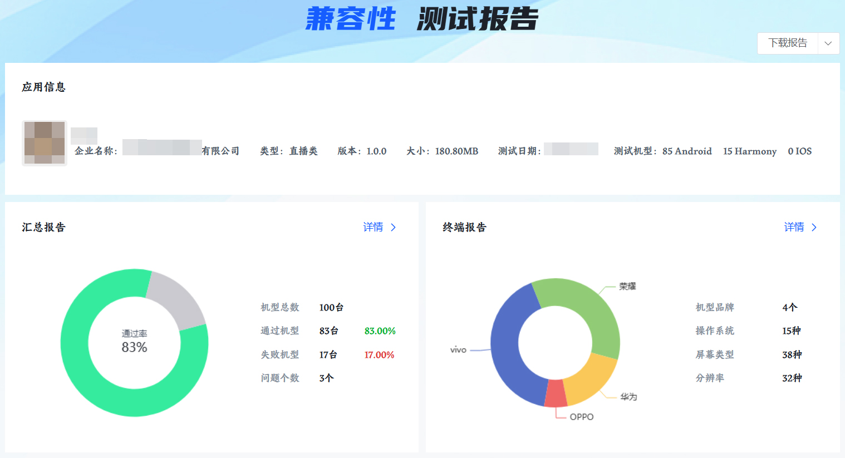
Task: Click the 32种 resolution value
Action: (x=792, y=378)
